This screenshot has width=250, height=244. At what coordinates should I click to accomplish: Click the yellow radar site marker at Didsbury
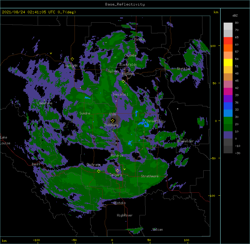113,121
